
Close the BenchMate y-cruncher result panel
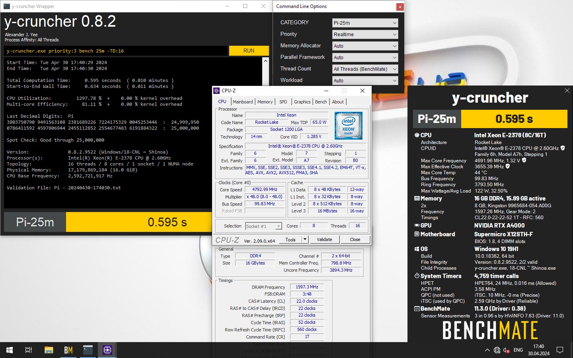[567, 91]
